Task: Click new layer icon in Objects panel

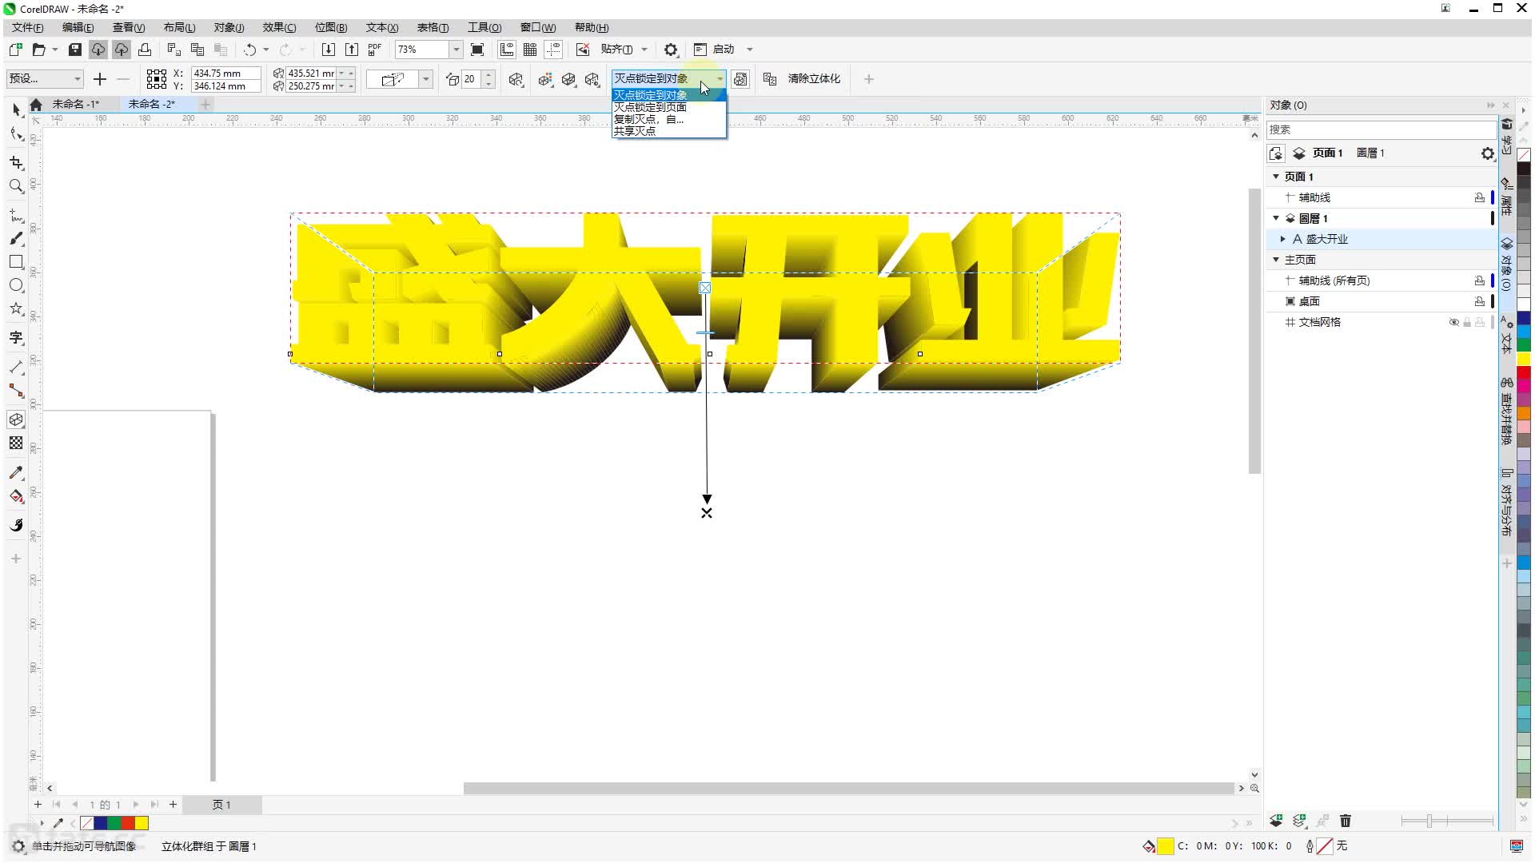Action: (x=1276, y=821)
